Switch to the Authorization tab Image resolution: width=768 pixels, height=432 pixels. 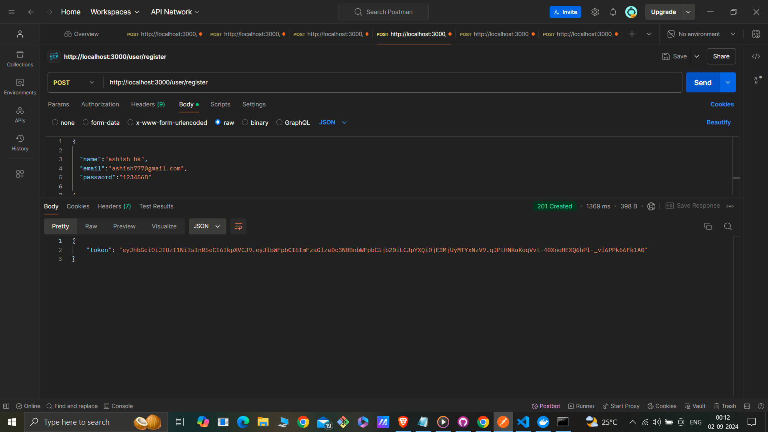[100, 104]
